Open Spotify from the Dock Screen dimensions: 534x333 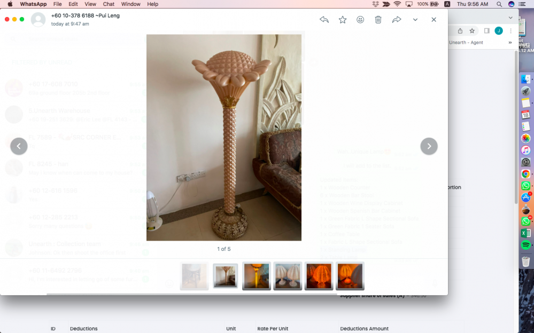[525, 245]
